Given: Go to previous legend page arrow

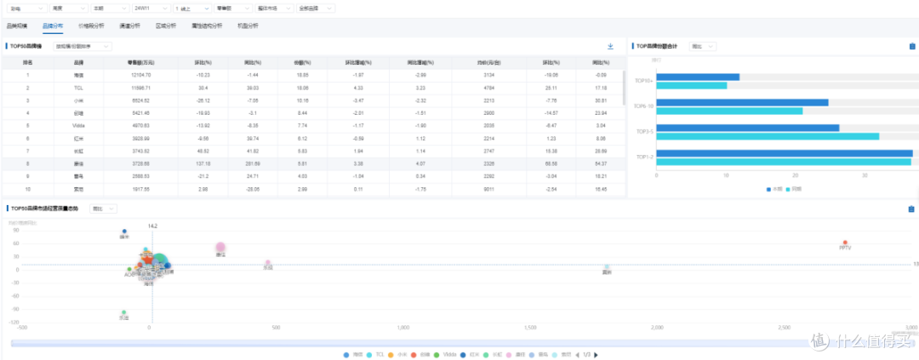Looking at the screenshot, I should 577,355.
